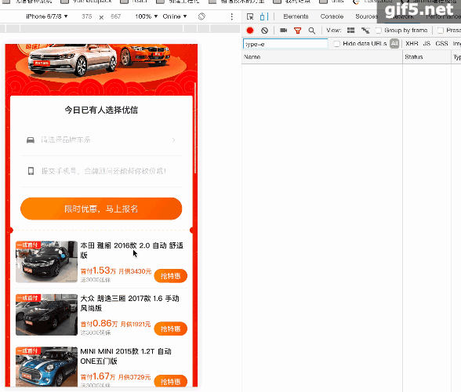Clear the network log with the clear icon
The image size is (461, 392).
(x=265, y=31)
